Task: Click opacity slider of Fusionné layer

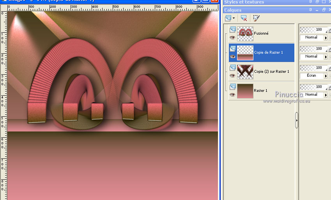Action: point(314,30)
